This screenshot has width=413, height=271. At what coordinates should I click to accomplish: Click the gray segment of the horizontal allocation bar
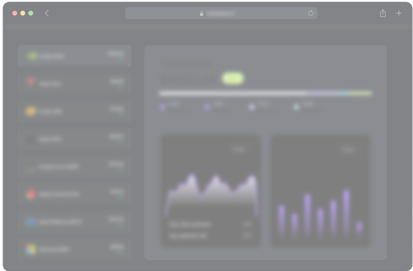pos(233,93)
